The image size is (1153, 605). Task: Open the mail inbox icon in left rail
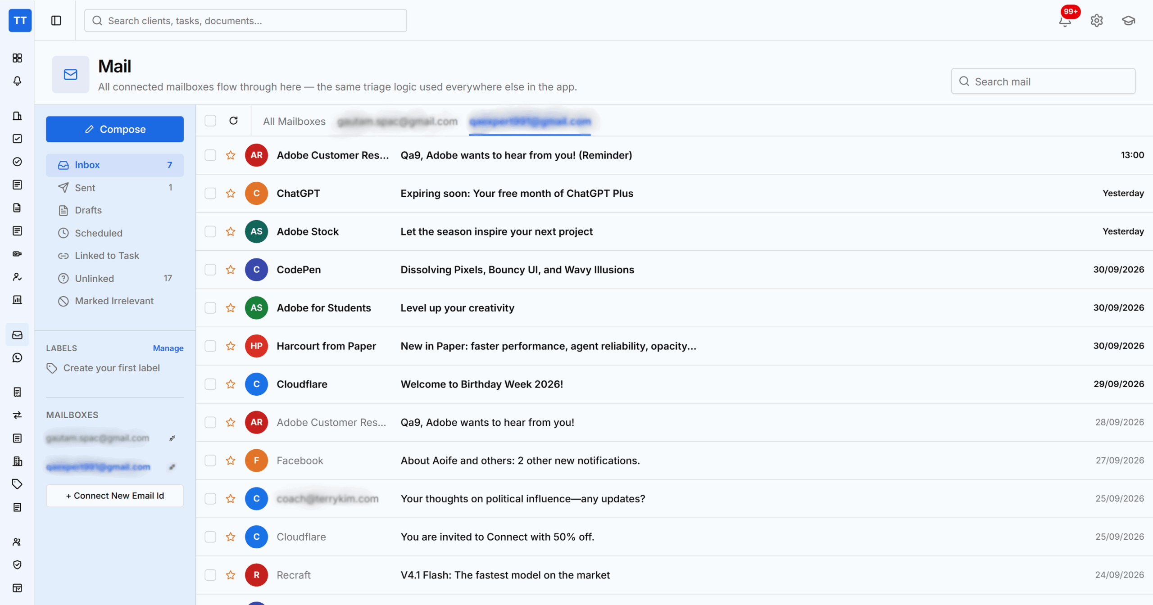(x=17, y=335)
